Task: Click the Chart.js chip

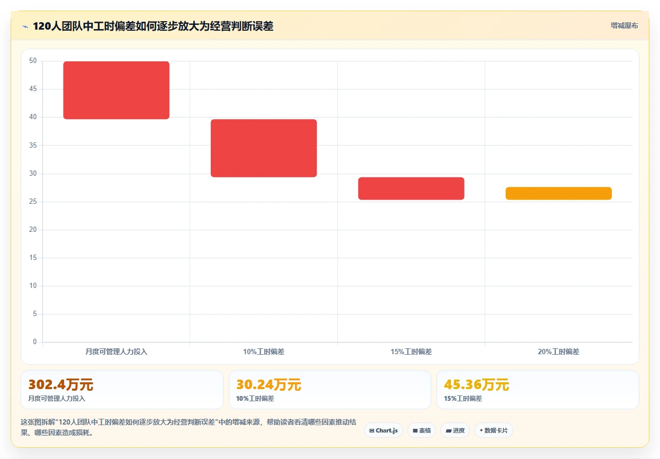Action: (x=384, y=430)
